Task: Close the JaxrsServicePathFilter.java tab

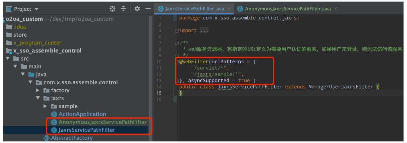Action: pyautogui.click(x=229, y=9)
